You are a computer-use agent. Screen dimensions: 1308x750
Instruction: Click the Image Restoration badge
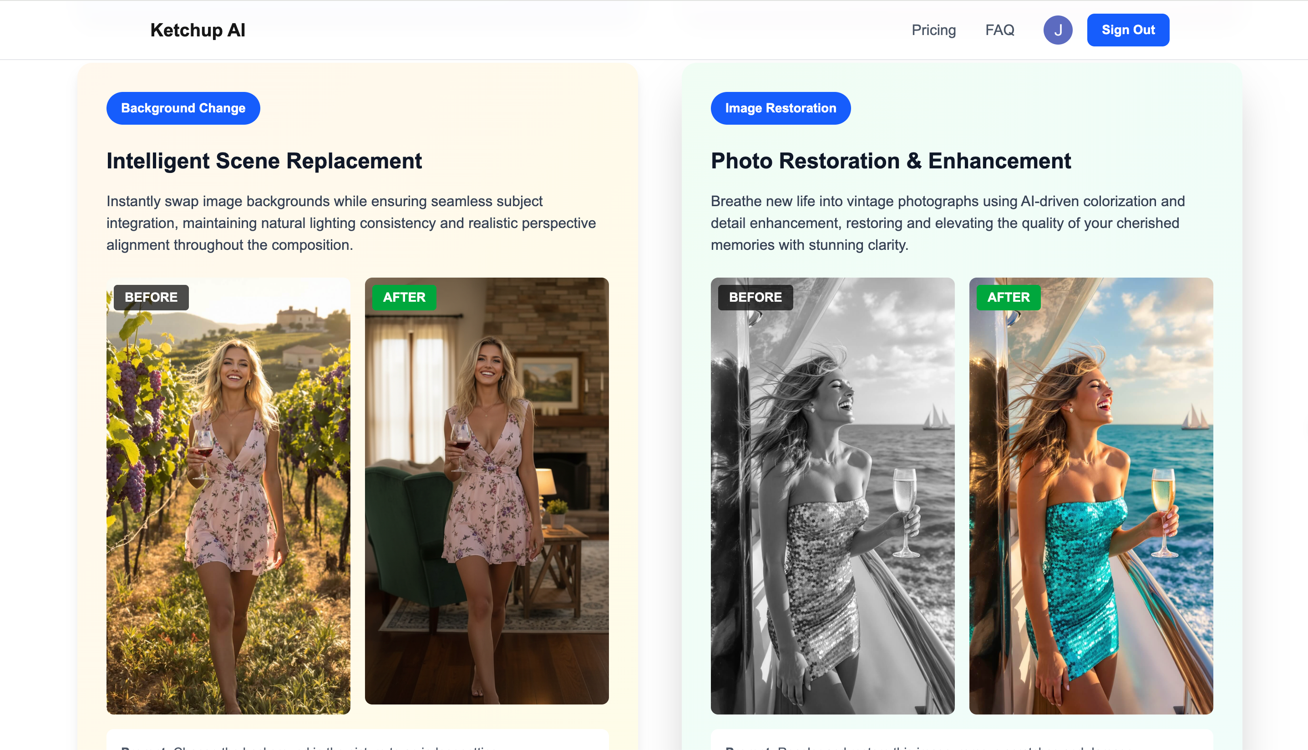(x=780, y=108)
